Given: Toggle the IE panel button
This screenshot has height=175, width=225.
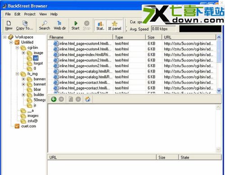Looking at the screenshot, I should click(x=115, y=26).
